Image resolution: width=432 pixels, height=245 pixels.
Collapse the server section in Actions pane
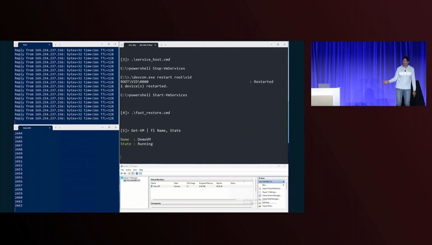[283, 181]
